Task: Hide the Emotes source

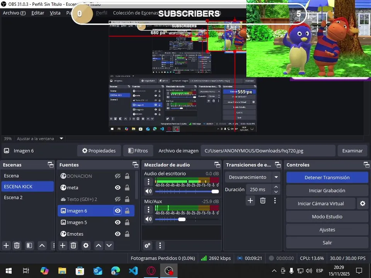Action: (117, 234)
